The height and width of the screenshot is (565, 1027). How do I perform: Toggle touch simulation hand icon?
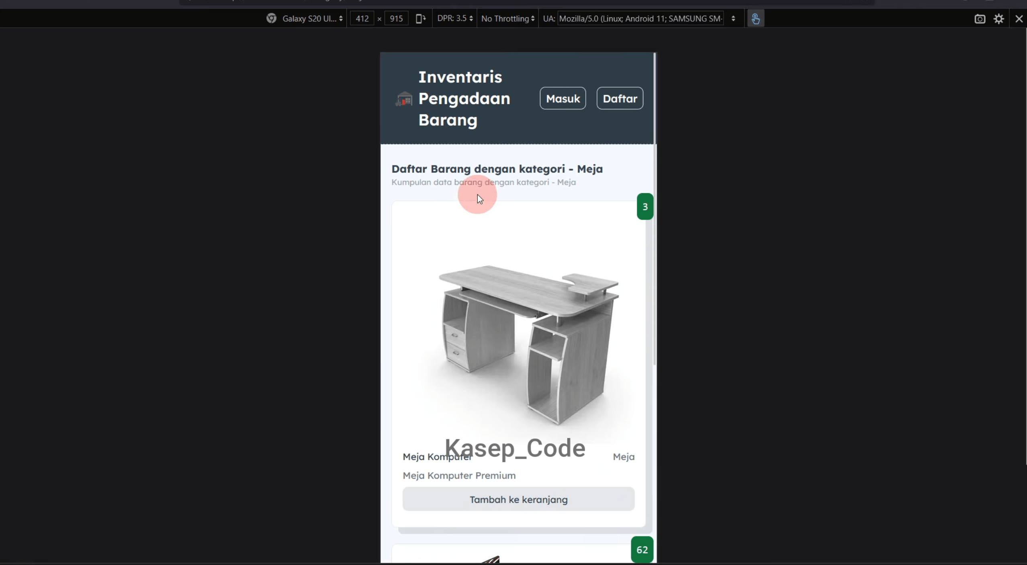(755, 18)
